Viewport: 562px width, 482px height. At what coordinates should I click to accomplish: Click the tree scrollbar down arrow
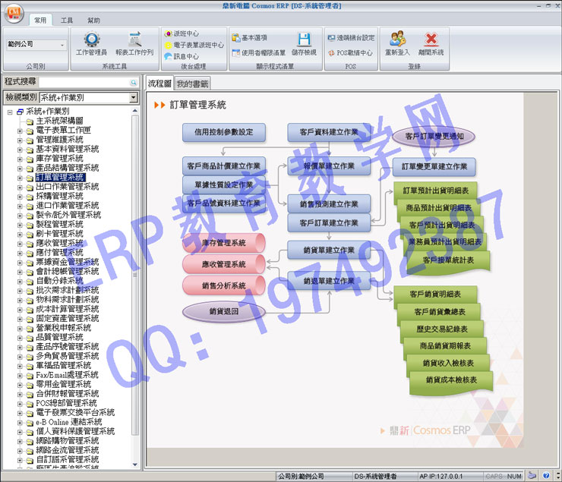pyautogui.click(x=134, y=465)
